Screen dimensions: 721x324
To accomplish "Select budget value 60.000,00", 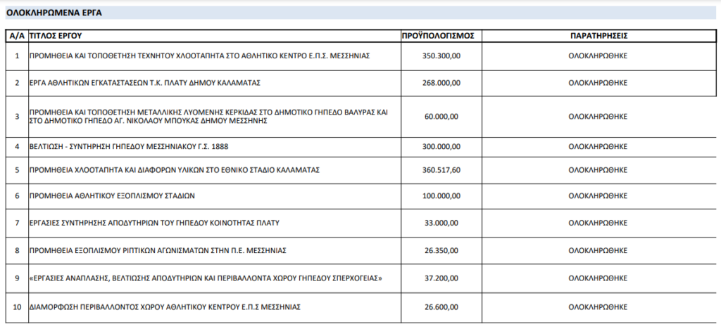I will click(x=441, y=117).
